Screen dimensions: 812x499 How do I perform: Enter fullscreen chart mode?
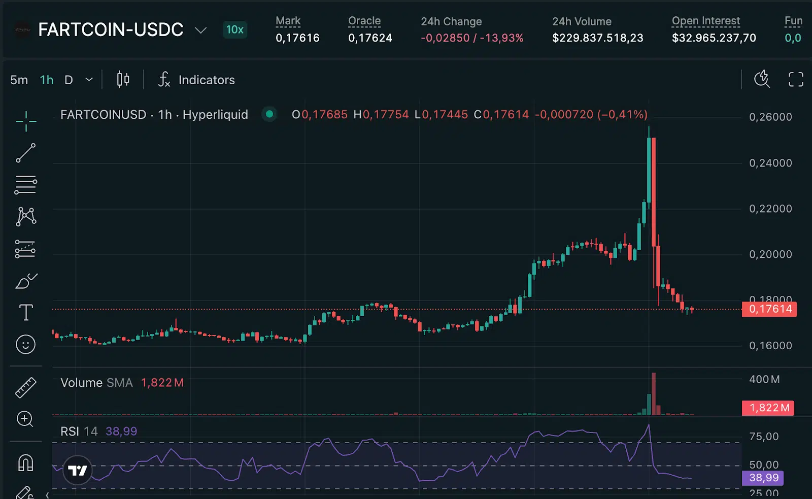795,79
